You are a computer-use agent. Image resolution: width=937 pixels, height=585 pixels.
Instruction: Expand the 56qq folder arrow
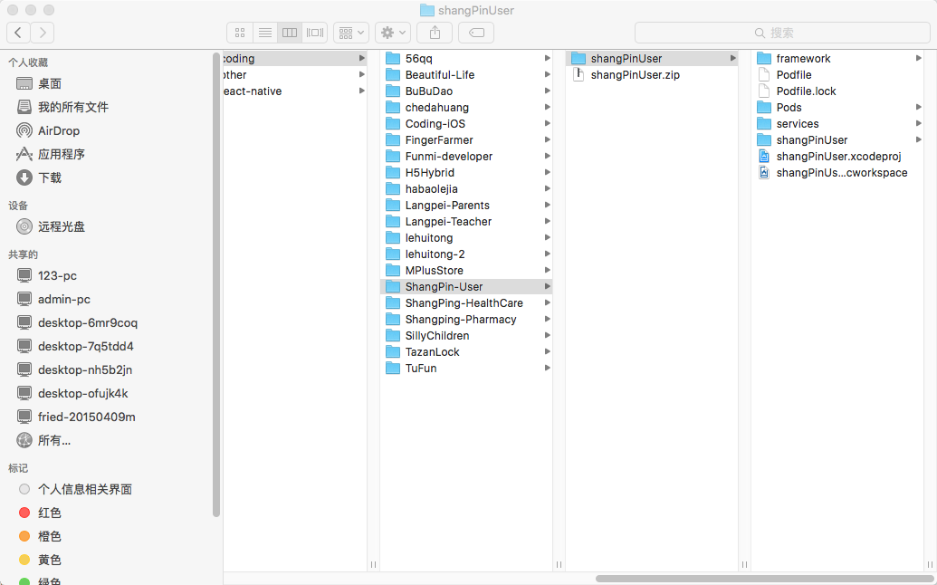click(547, 59)
